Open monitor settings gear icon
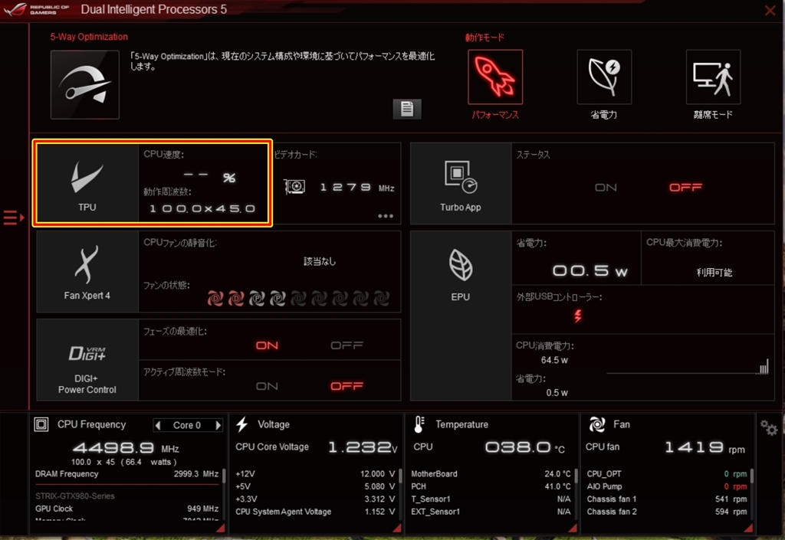Image resolution: width=785 pixels, height=540 pixels. point(768,427)
